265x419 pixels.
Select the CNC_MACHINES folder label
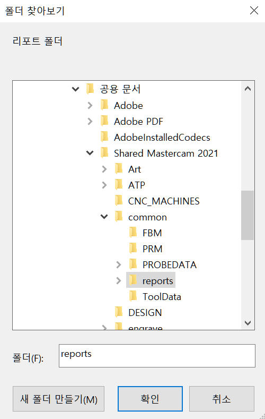pyautogui.click(x=164, y=201)
